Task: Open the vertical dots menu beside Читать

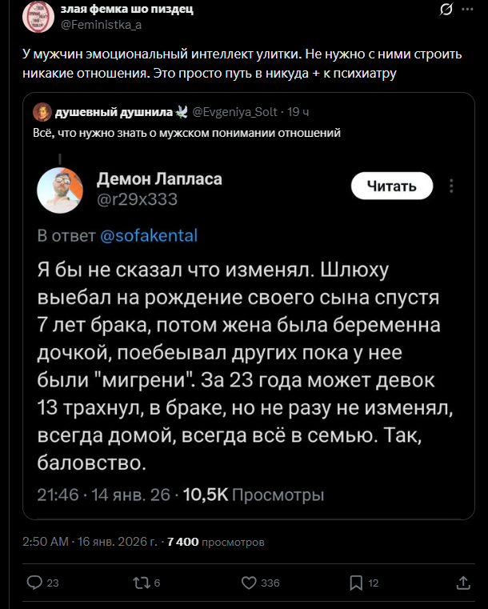Action: 452,186
